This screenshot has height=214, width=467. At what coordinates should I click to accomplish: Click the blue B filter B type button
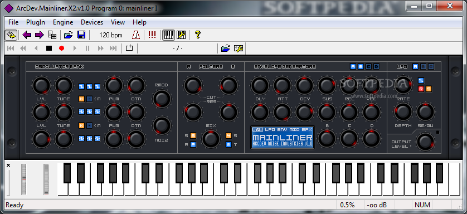(x=228, y=145)
